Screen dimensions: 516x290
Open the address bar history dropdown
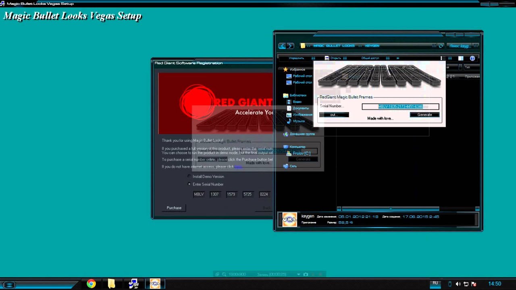pos(434,46)
